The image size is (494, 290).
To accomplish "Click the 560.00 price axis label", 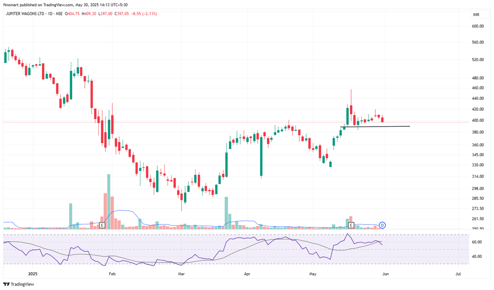I will 478,42.
